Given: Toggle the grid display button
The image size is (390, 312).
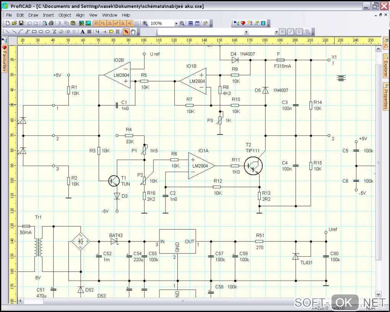Looking at the screenshot, I should click(x=136, y=23).
